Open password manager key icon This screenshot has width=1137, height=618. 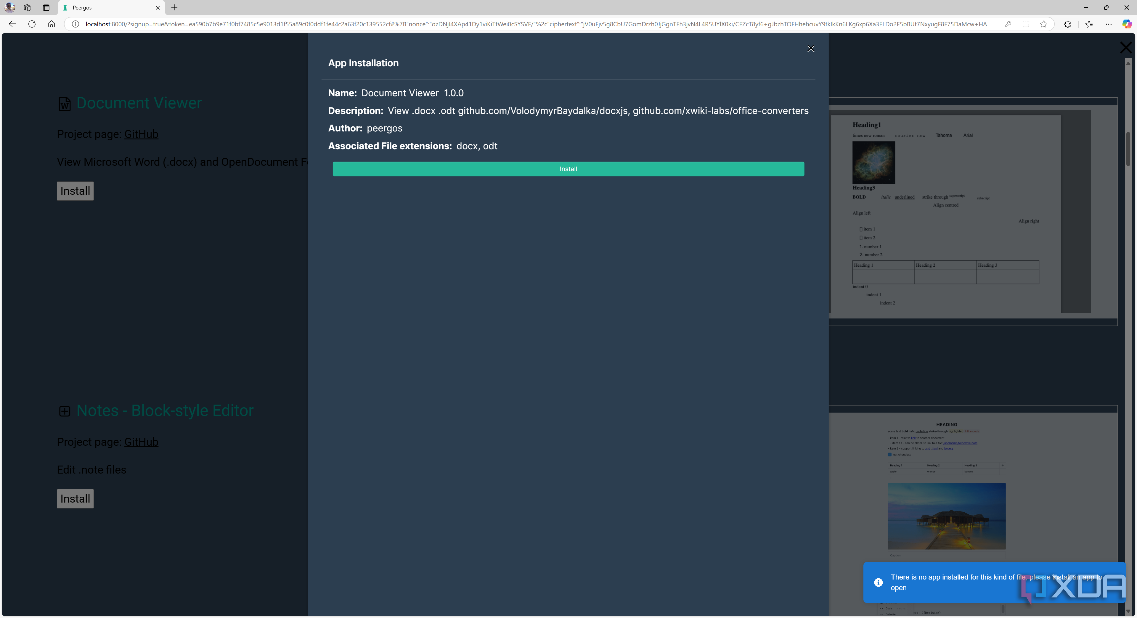click(x=1008, y=24)
